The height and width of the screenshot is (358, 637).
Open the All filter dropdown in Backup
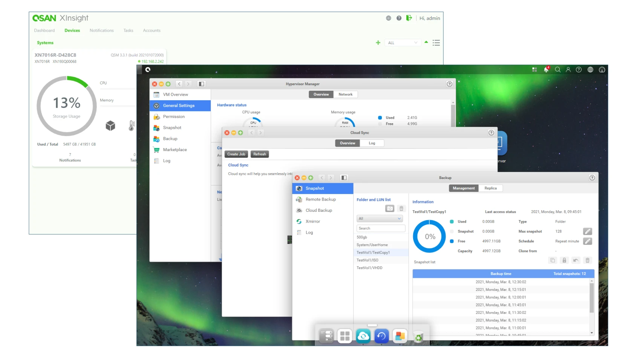380,219
